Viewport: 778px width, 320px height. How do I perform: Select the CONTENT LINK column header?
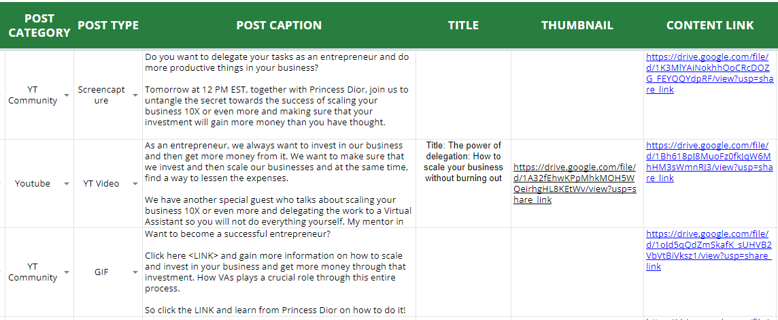tap(710, 25)
